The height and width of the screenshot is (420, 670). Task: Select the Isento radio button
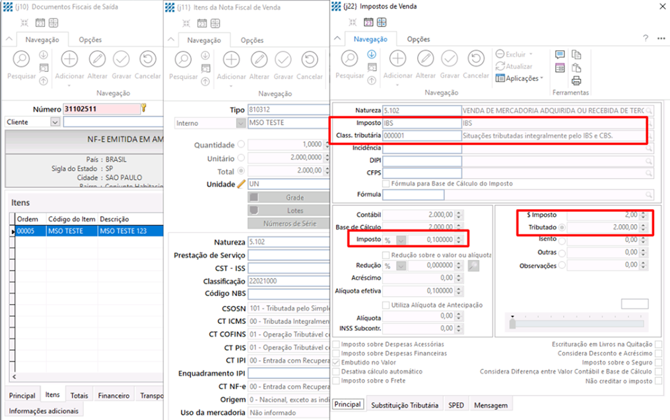coord(562,239)
